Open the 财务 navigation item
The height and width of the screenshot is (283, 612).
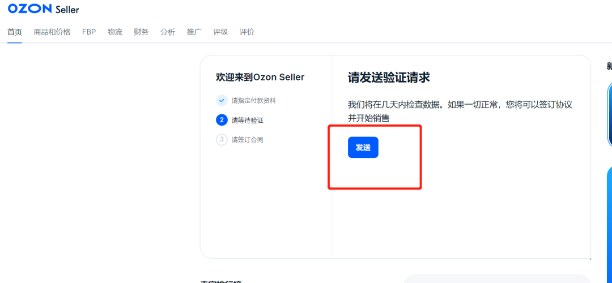(141, 32)
